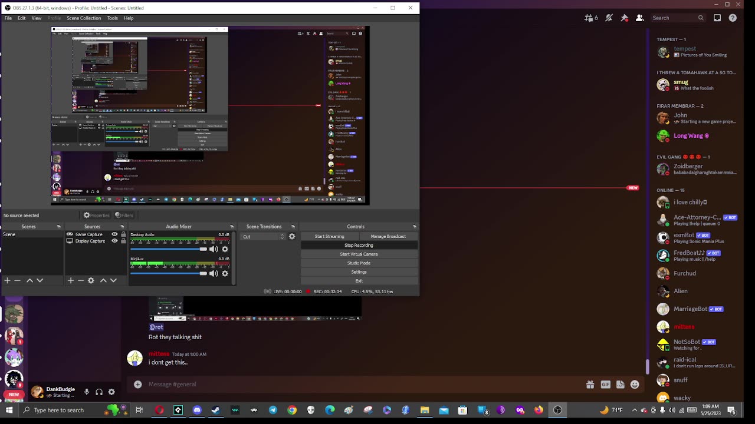This screenshot has width=755, height=424.
Task: Toggle visibility of Display Capture source
Action: (114, 241)
